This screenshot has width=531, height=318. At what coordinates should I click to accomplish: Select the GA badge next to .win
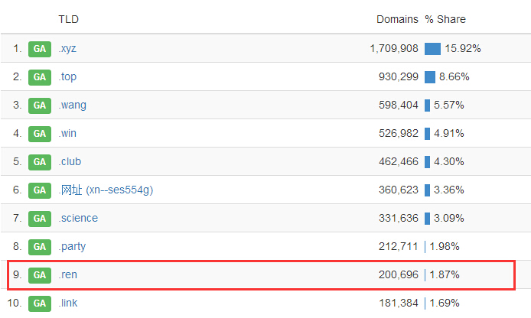click(x=40, y=134)
